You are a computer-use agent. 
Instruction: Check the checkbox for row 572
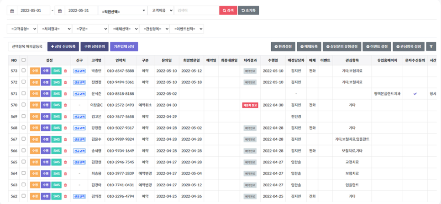coord(24,82)
